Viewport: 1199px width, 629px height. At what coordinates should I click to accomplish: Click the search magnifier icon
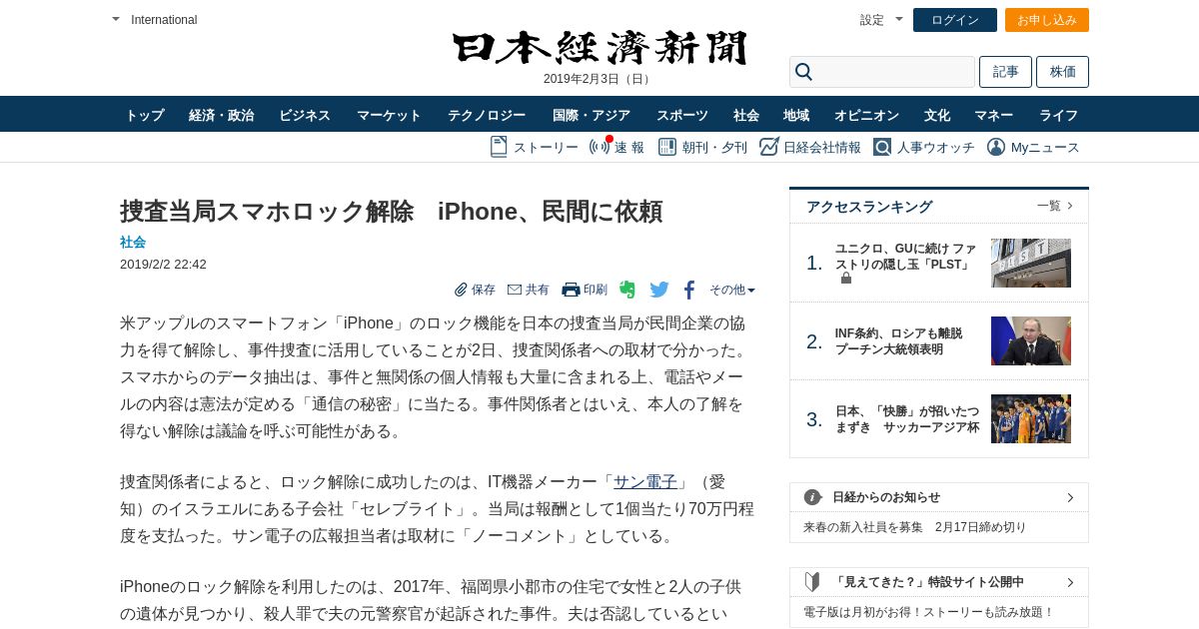803,72
